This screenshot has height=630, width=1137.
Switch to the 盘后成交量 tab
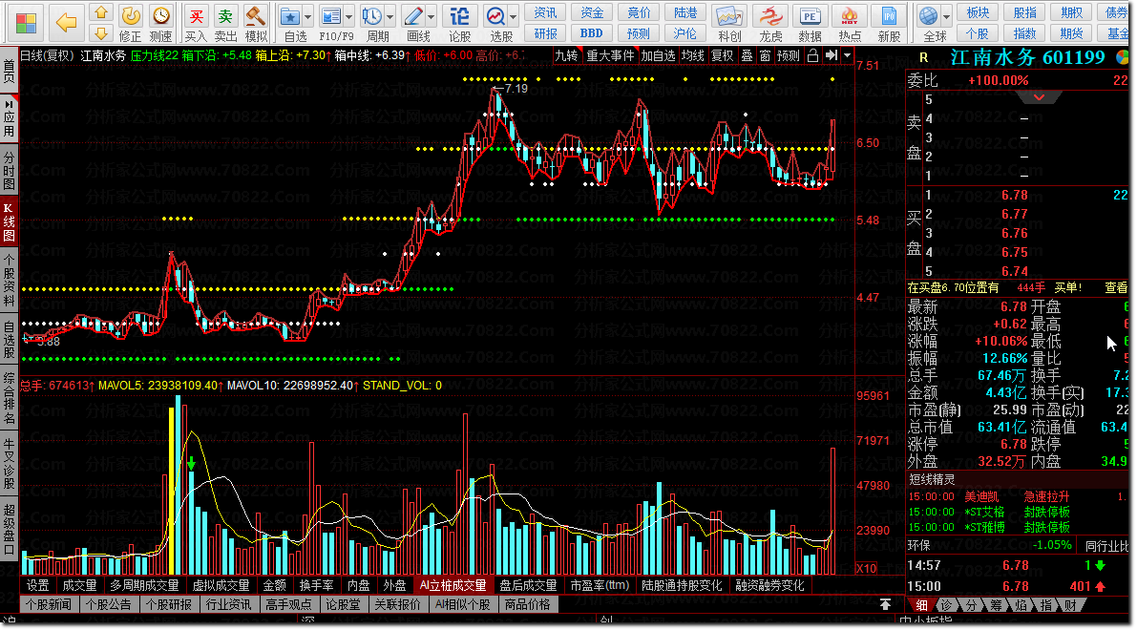pyautogui.click(x=528, y=585)
